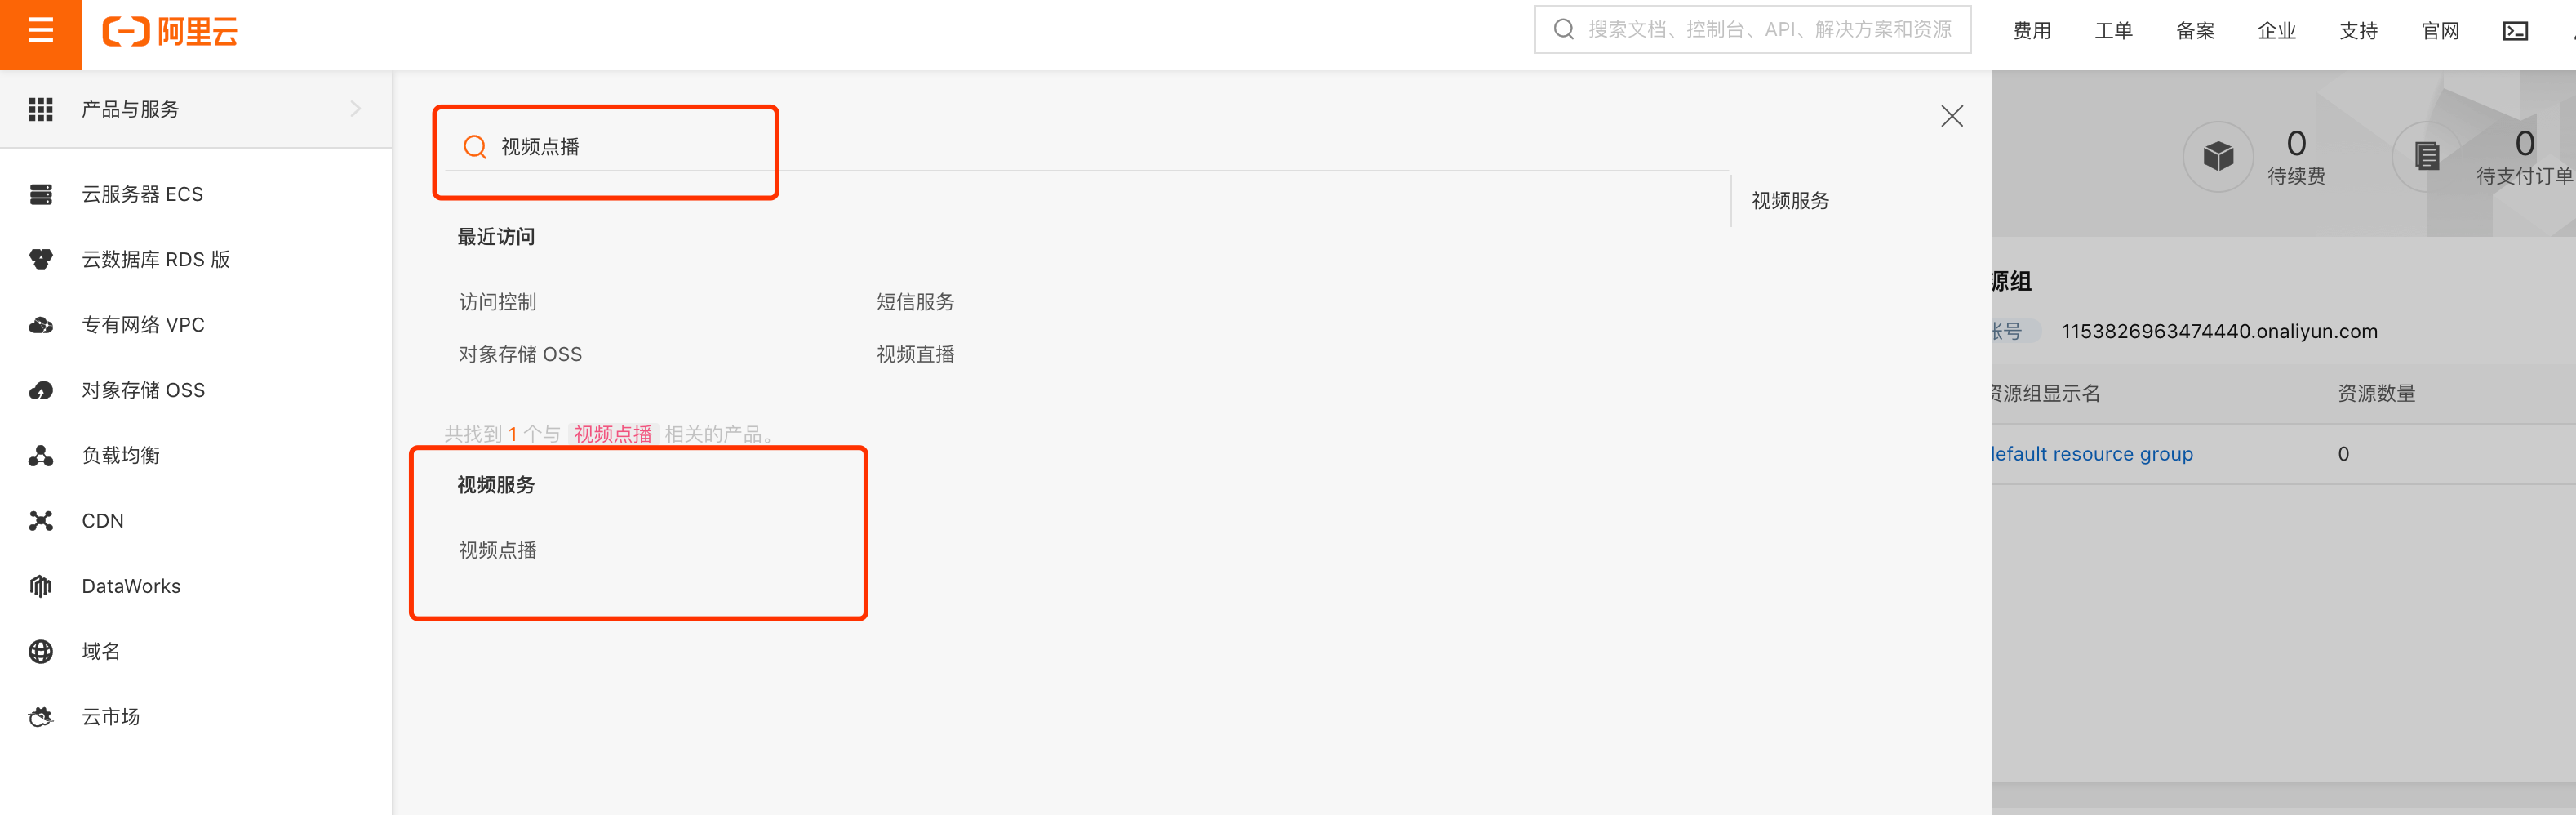Open 负载均衡 in sidebar

pyautogui.click(x=121, y=456)
